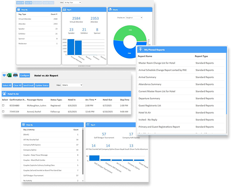
Task: Open the Display as Doughnut dropdown
Action: click(134, 17)
